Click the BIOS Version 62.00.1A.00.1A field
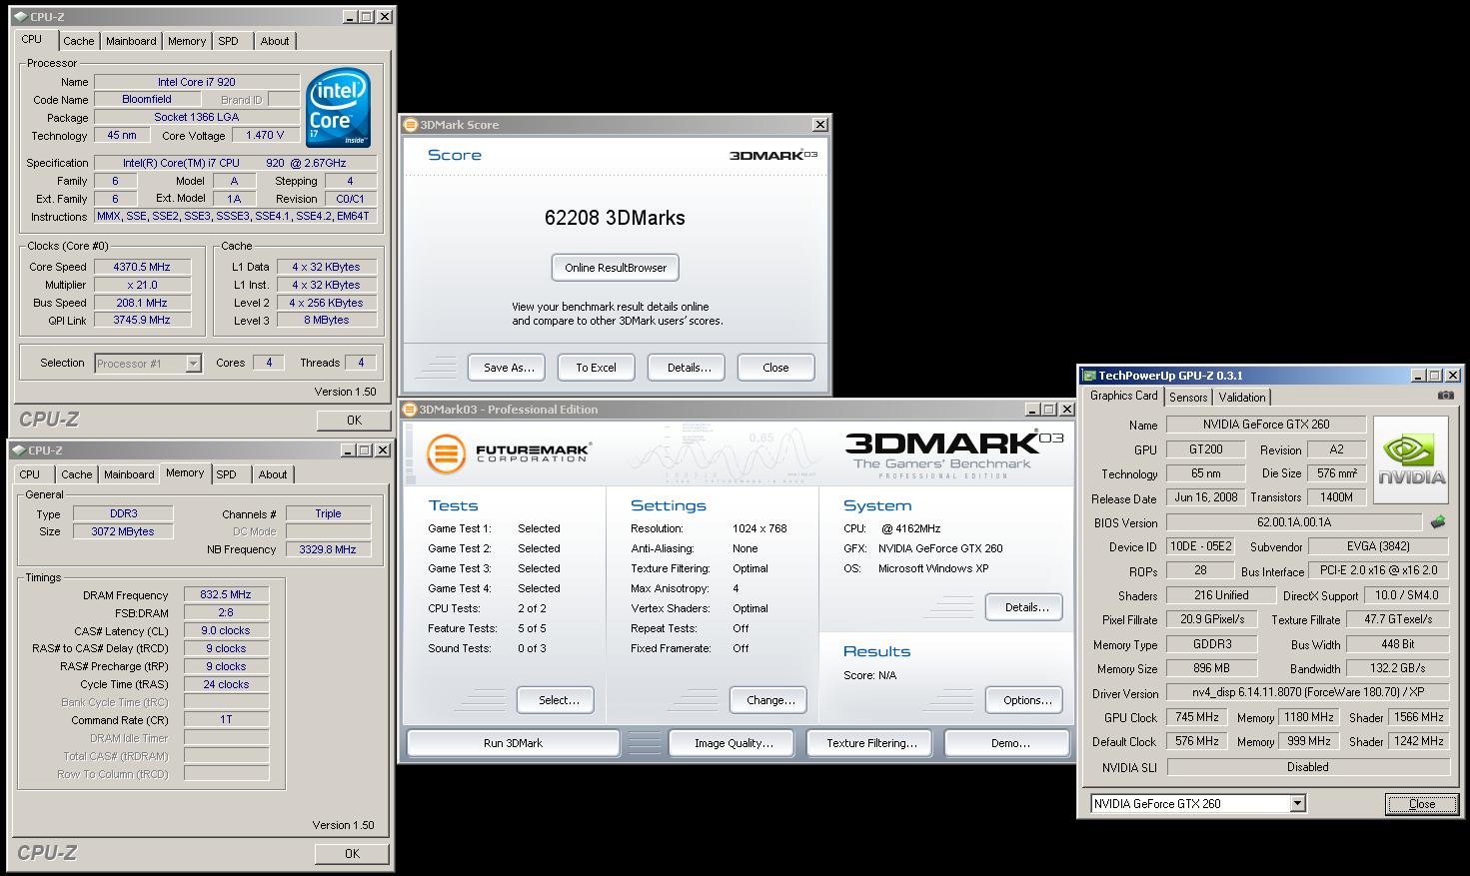Viewport: 1470px width, 876px height. [x=1292, y=522]
